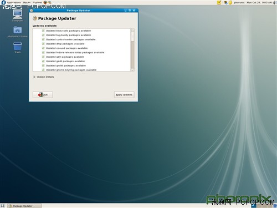277x208 pixels.
Task: Click the yellow security alert tray icon
Action: click(230, 3)
